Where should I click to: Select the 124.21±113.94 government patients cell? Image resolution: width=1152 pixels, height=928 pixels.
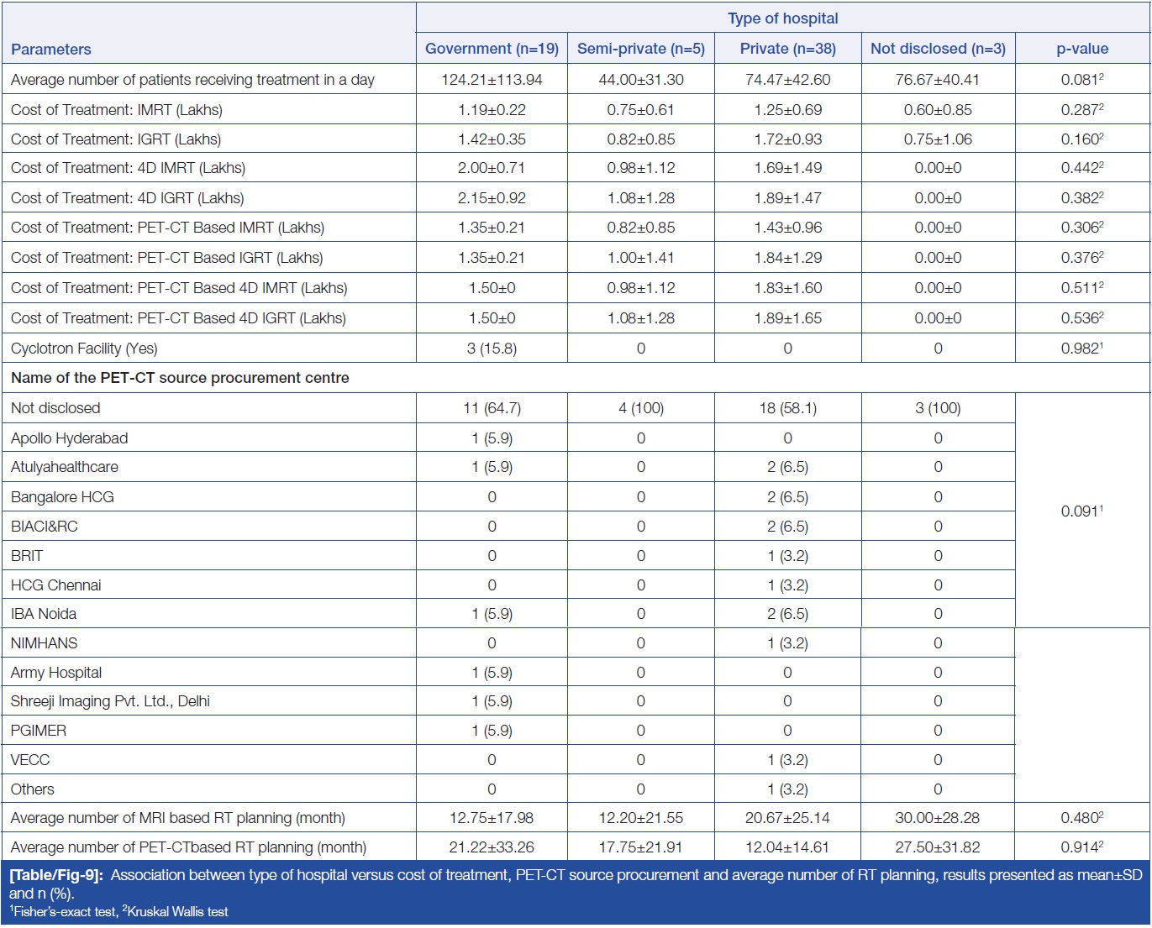(x=492, y=80)
